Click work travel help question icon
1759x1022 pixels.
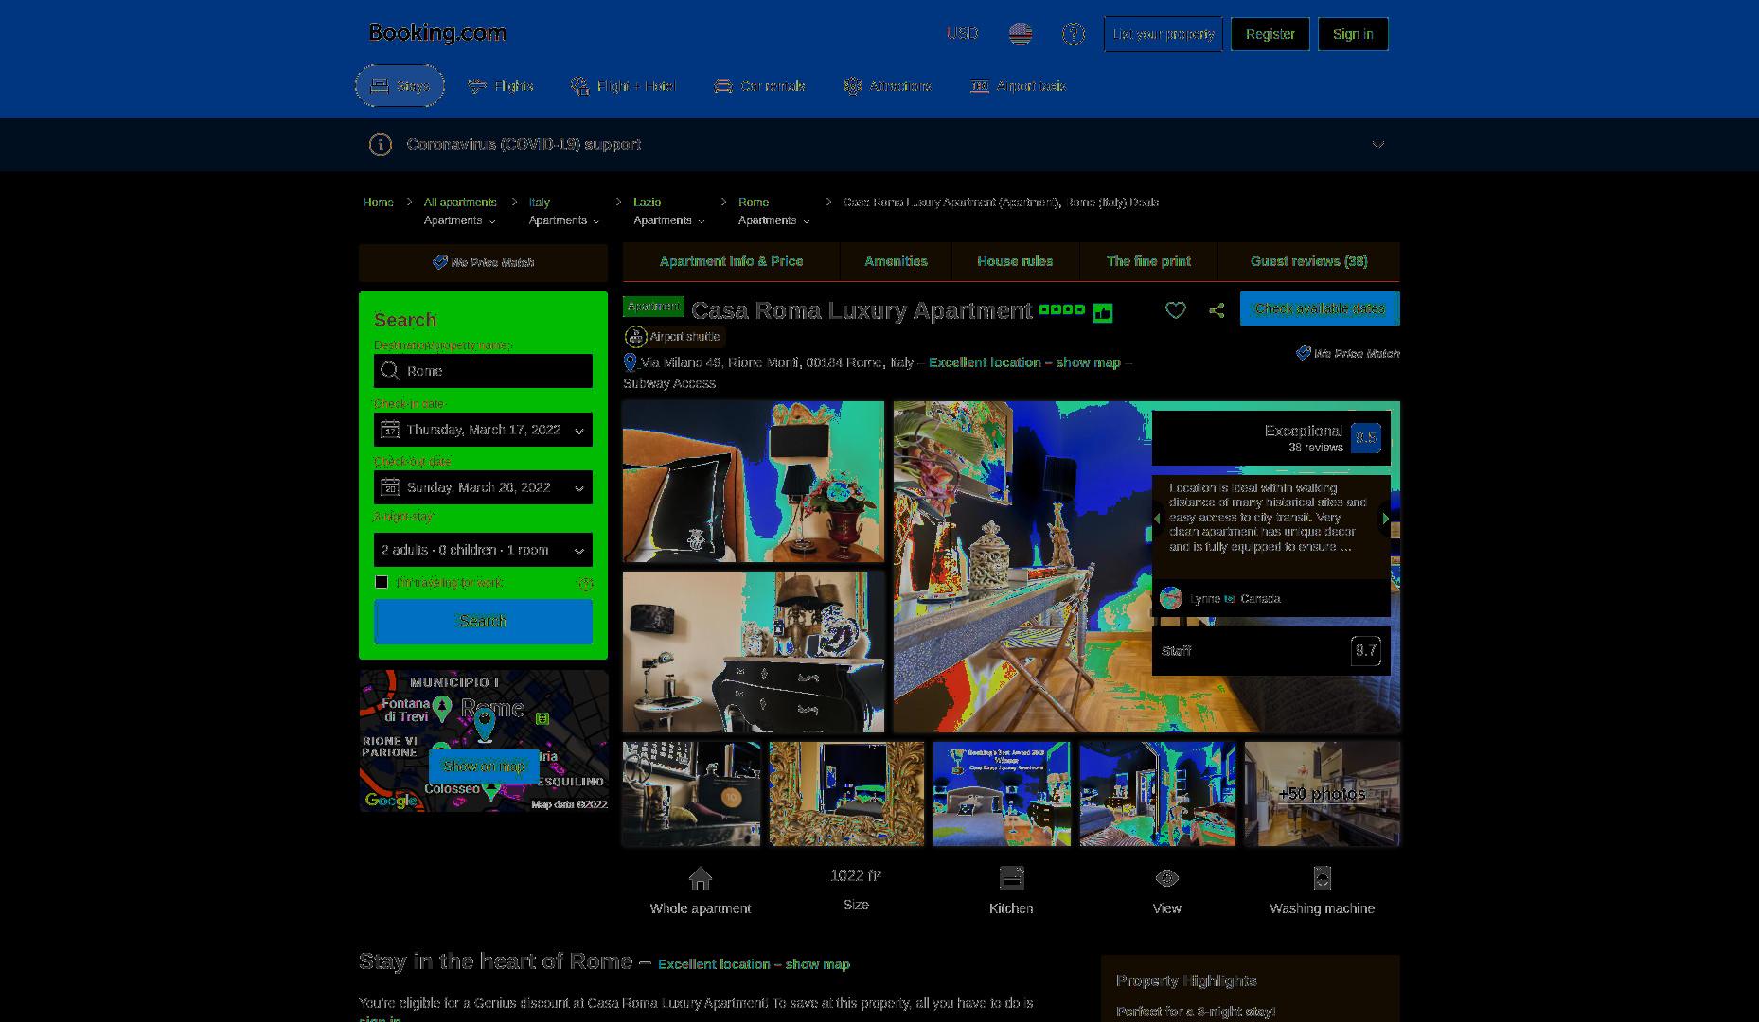[586, 584]
